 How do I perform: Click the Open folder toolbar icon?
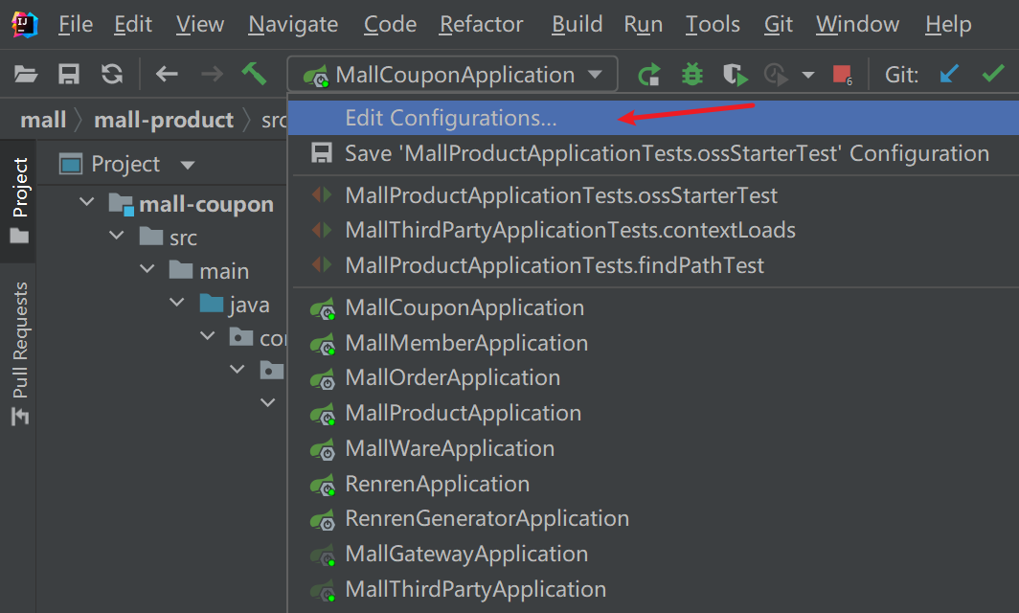(26, 74)
